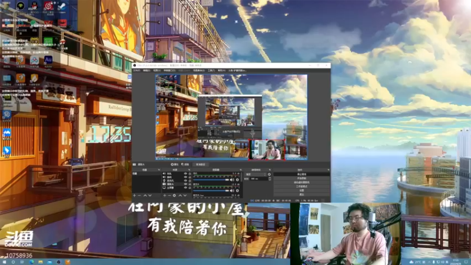The height and width of the screenshot is (265, 471).
Task: Move the scene up with the arrow
Action: coord(145,196)
